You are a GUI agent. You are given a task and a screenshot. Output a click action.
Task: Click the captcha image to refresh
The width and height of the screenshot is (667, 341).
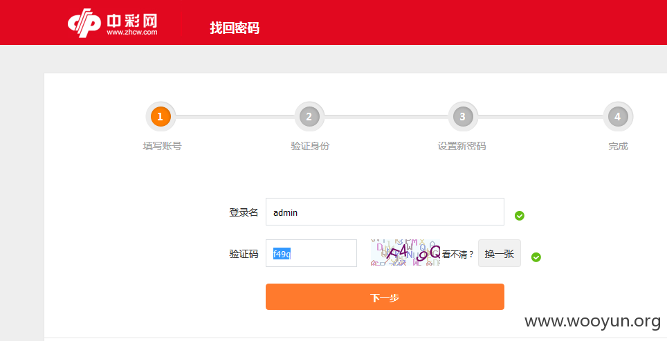405,252
